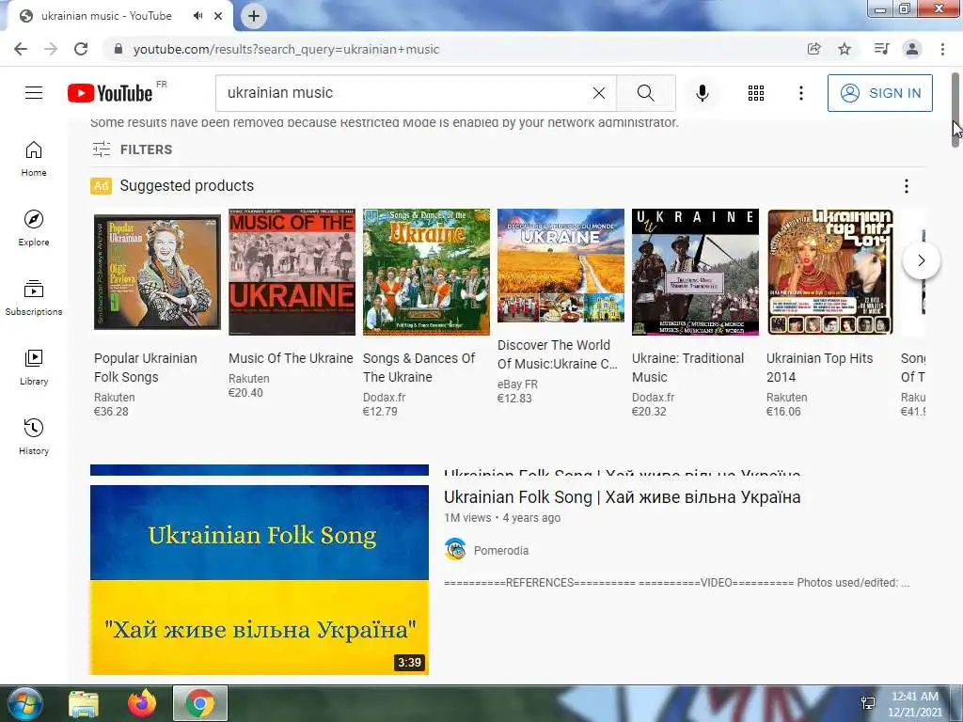Open the YouTube hamburger guide menu
The image size is (963, 722).
[34, 93]
